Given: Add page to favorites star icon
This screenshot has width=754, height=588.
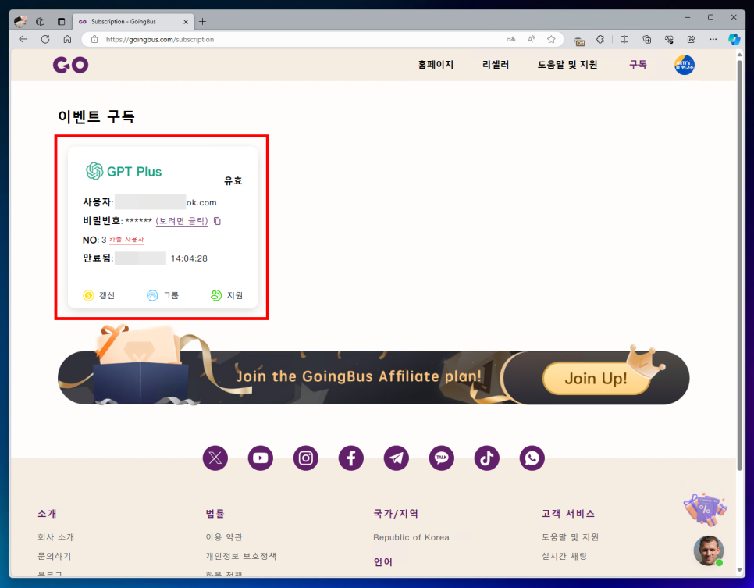Looking at the screenshot, I should pos(551,40).
